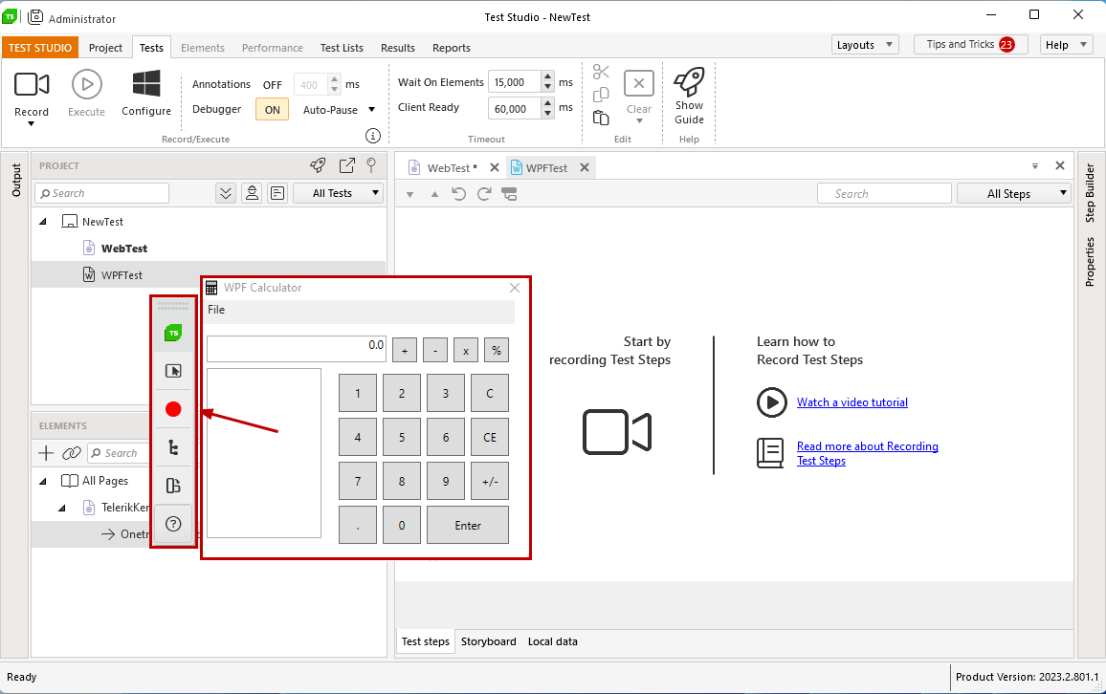Viewport: 1106px width, 694px height.
Task: Click the chain link icon in Elements panel
Action: click(72, 453)
